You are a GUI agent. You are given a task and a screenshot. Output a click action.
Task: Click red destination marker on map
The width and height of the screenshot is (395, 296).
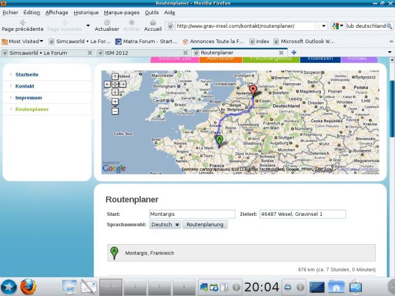(253, 90)
